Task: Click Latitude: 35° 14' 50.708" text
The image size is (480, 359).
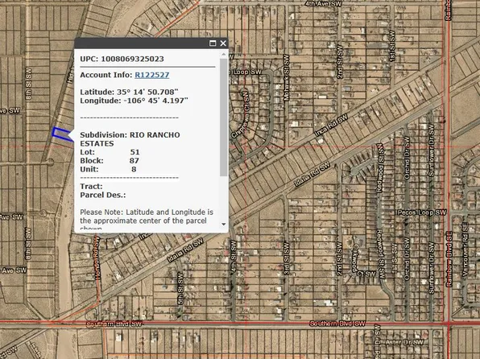Action: [x=129, y=92]
